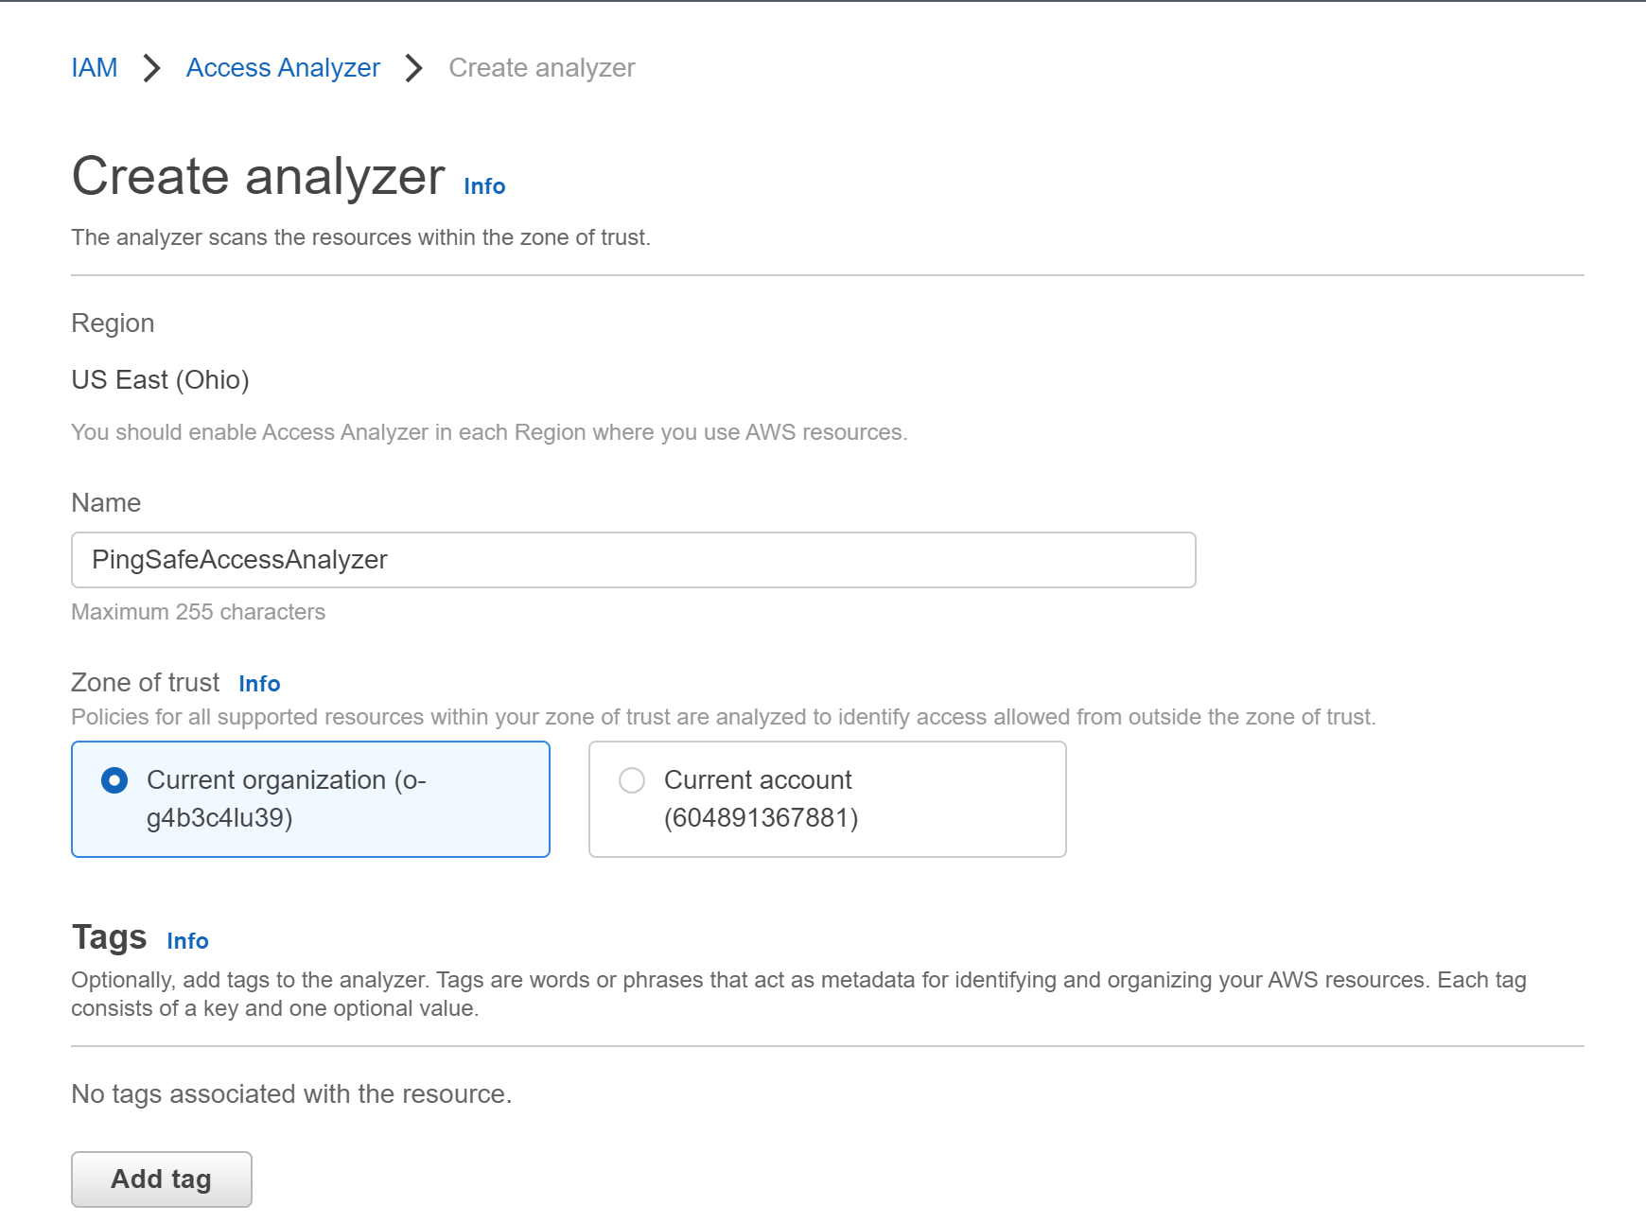
Task: Select the Current account radio button
Action: [632, 780]
